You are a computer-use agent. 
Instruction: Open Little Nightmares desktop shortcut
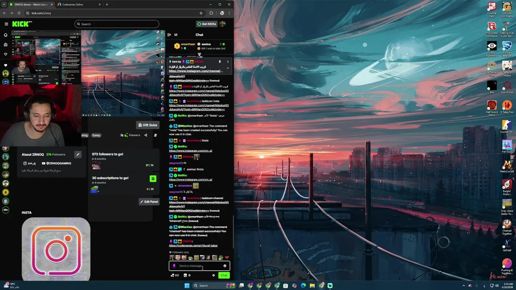(492, 48)
